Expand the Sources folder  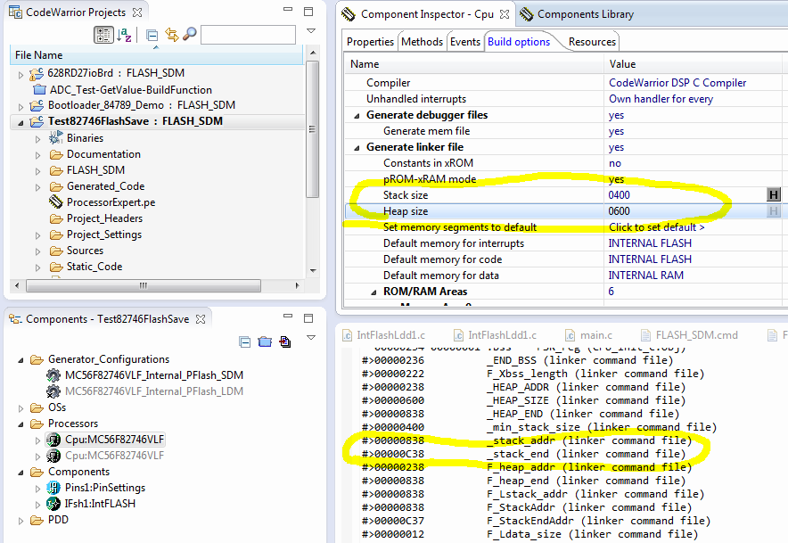37,251
